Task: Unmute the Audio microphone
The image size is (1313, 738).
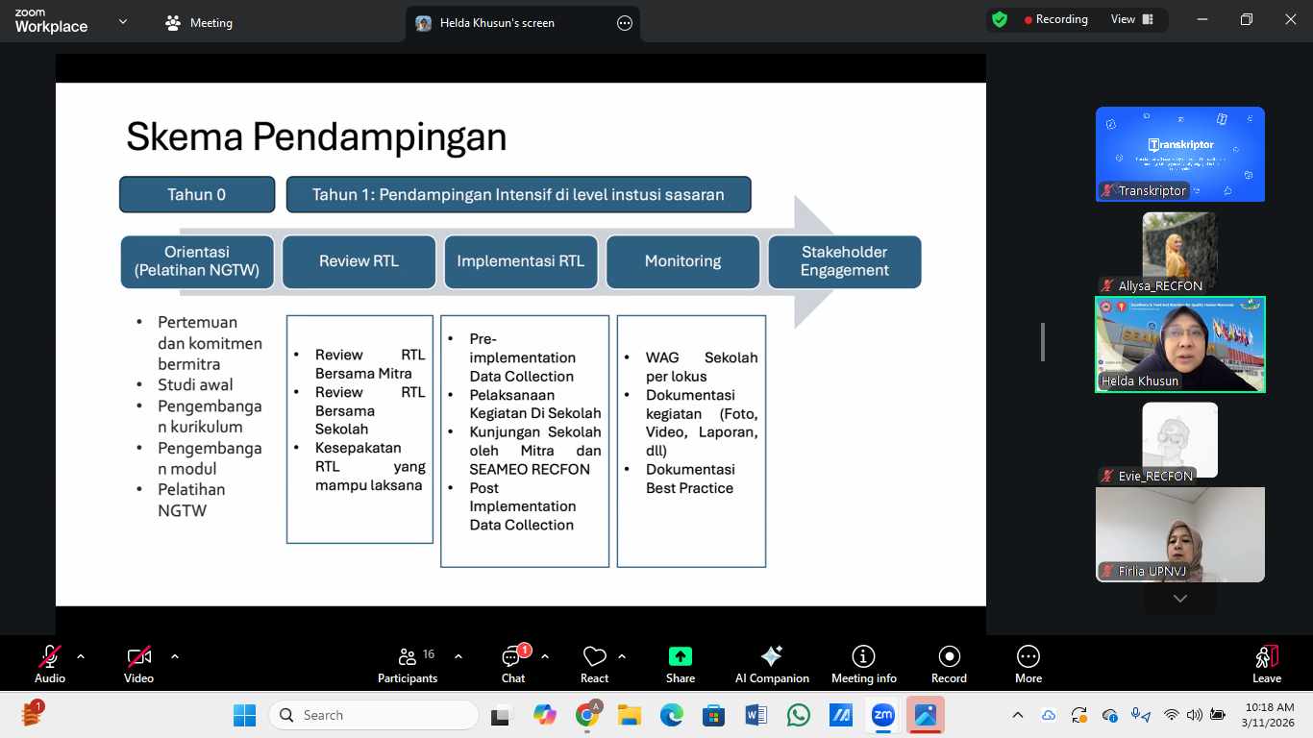Action: tap(50, 657)
